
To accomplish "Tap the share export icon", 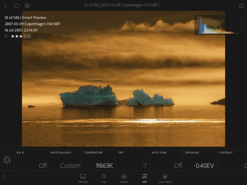I will pos(241,5).
